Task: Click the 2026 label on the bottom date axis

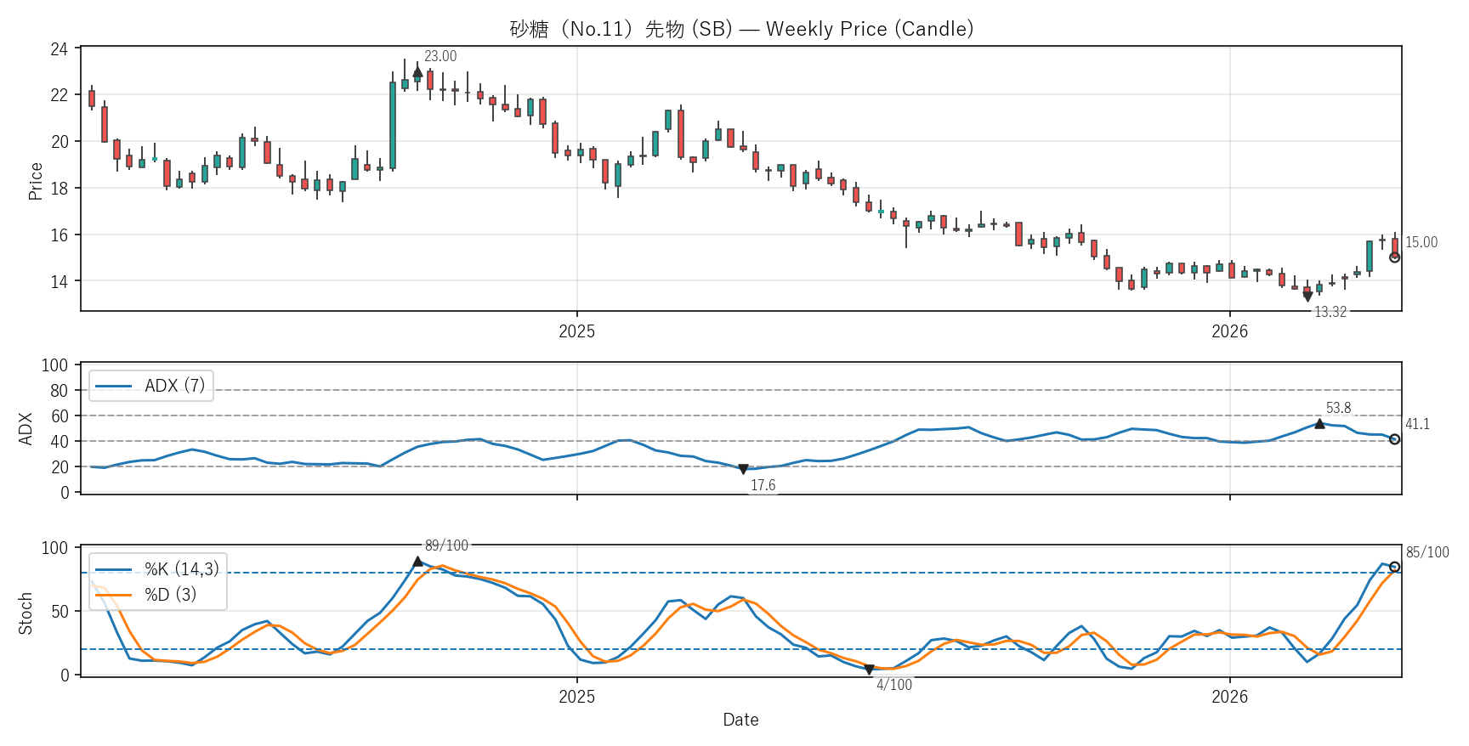Action: [x=1229, y=698]
